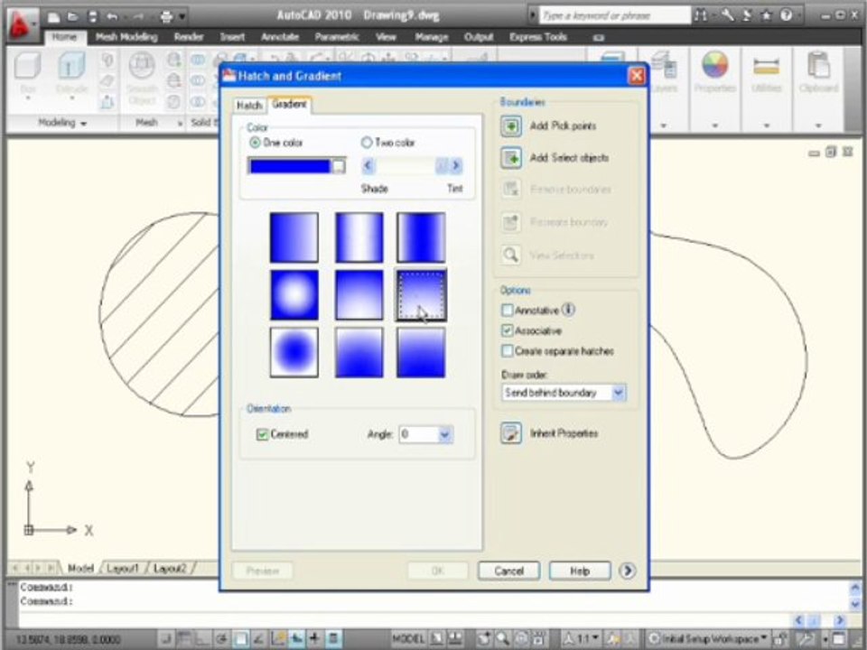The width and height of the screenshot is (867, 650).
Task: Open the Manage ribbon tab
Action: pos(432,37)
